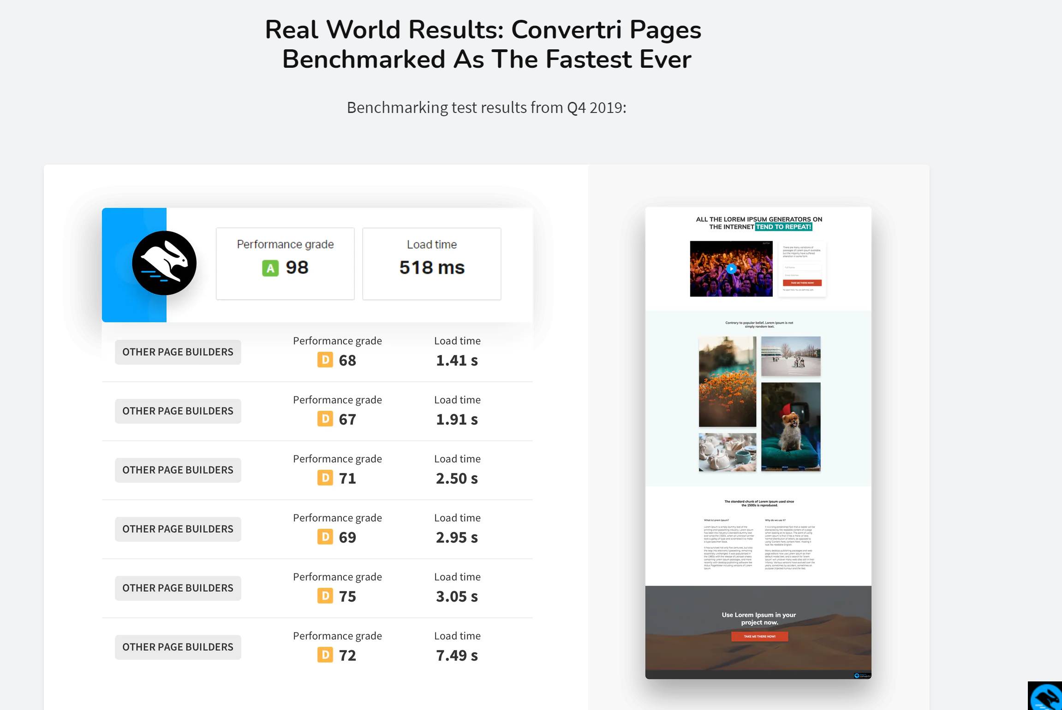1062x710 pixels.
Task: Click the 'Why do we use it?' subheading
Action: [775, 520]
